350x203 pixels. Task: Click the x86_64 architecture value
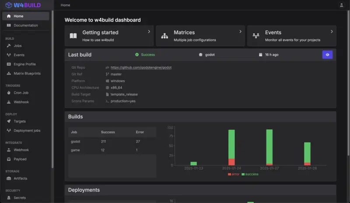[x=116, y=88]
